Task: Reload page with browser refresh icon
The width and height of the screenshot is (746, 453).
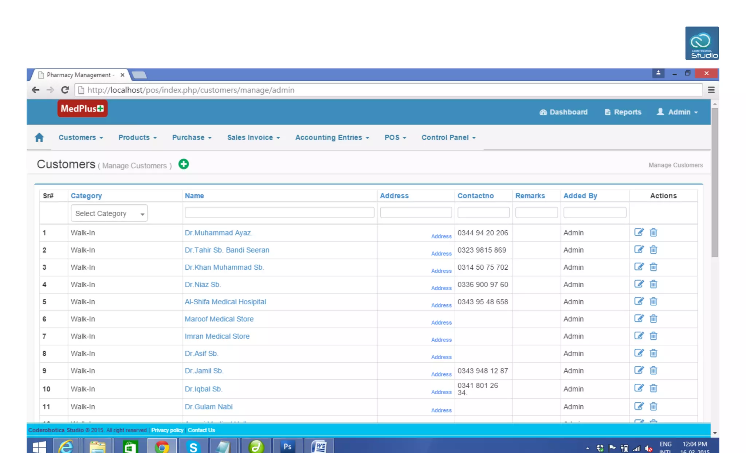Action: click(x=65, y=90)
